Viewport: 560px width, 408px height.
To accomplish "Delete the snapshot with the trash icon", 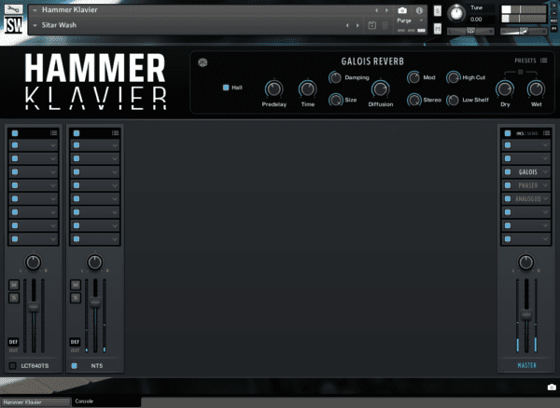I will [x=385, y=25].
